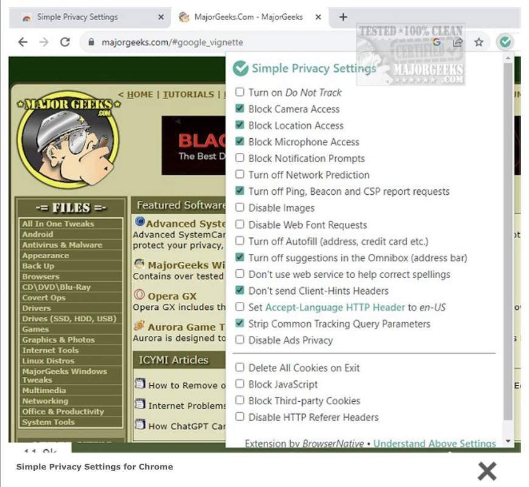The width and height of the screenshot is (529, 487).
Task: Click the popup vertical scrollbar thumb
Action: click(508, 242)
